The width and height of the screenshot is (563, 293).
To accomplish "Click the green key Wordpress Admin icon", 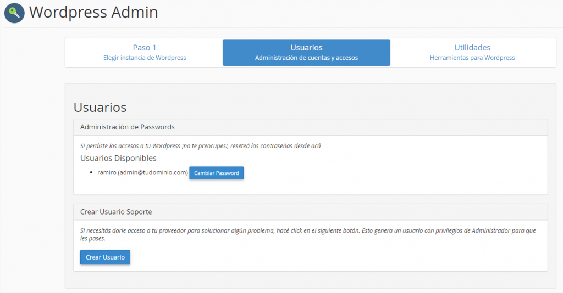I will click(14, 13).
